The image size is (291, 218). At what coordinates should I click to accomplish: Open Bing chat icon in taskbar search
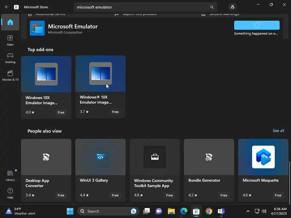[x=134, y=211]
